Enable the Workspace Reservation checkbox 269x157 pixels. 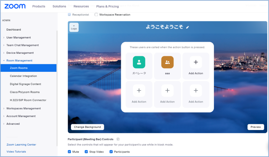(96, 15)
